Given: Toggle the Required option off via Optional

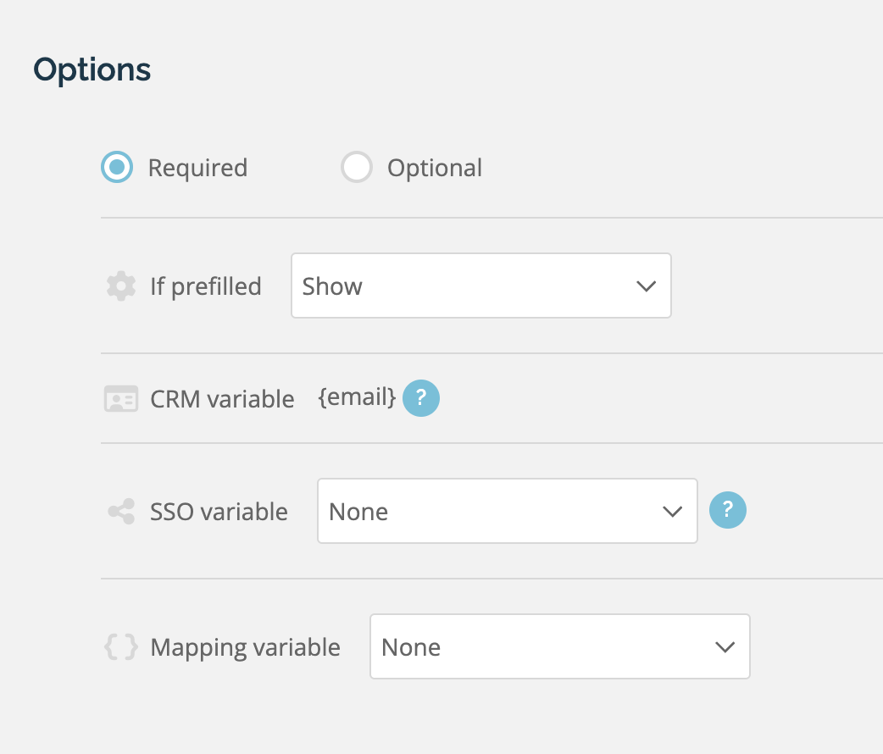Looking at the screenshot, I should pos(357,167).
